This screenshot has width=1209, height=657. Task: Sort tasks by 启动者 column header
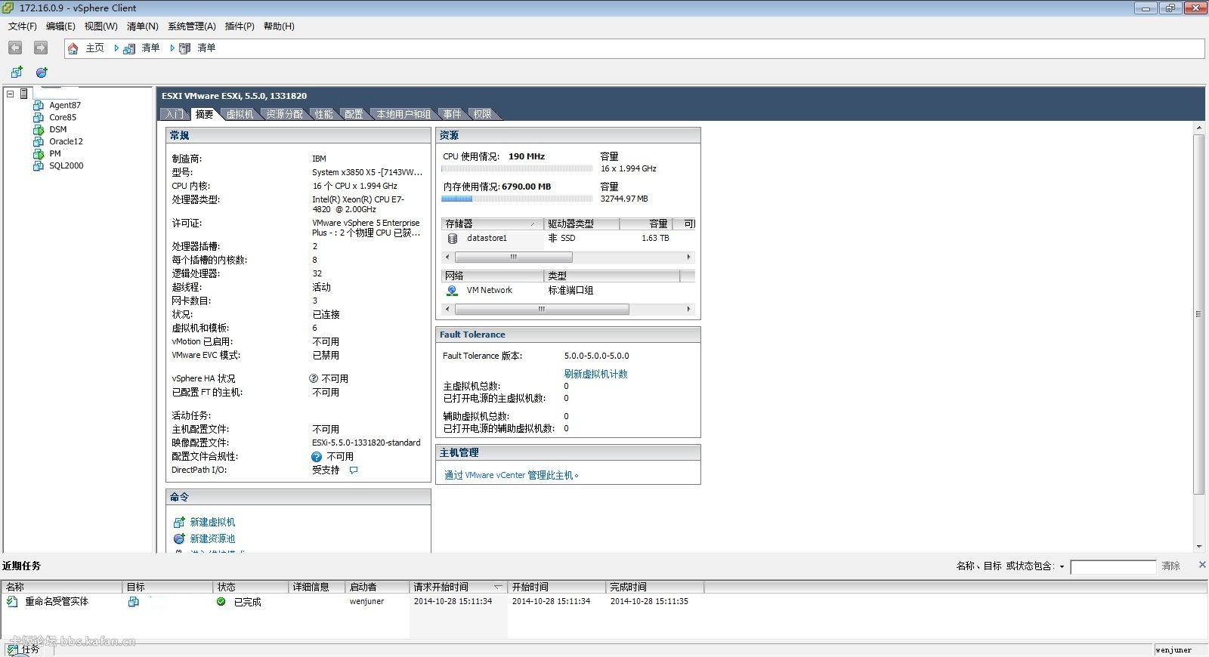tap(377, 587)
